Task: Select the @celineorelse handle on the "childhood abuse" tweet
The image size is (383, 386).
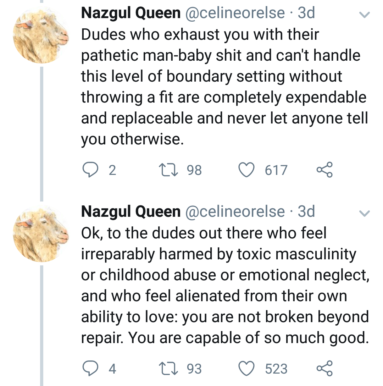Action: point(235,212)
